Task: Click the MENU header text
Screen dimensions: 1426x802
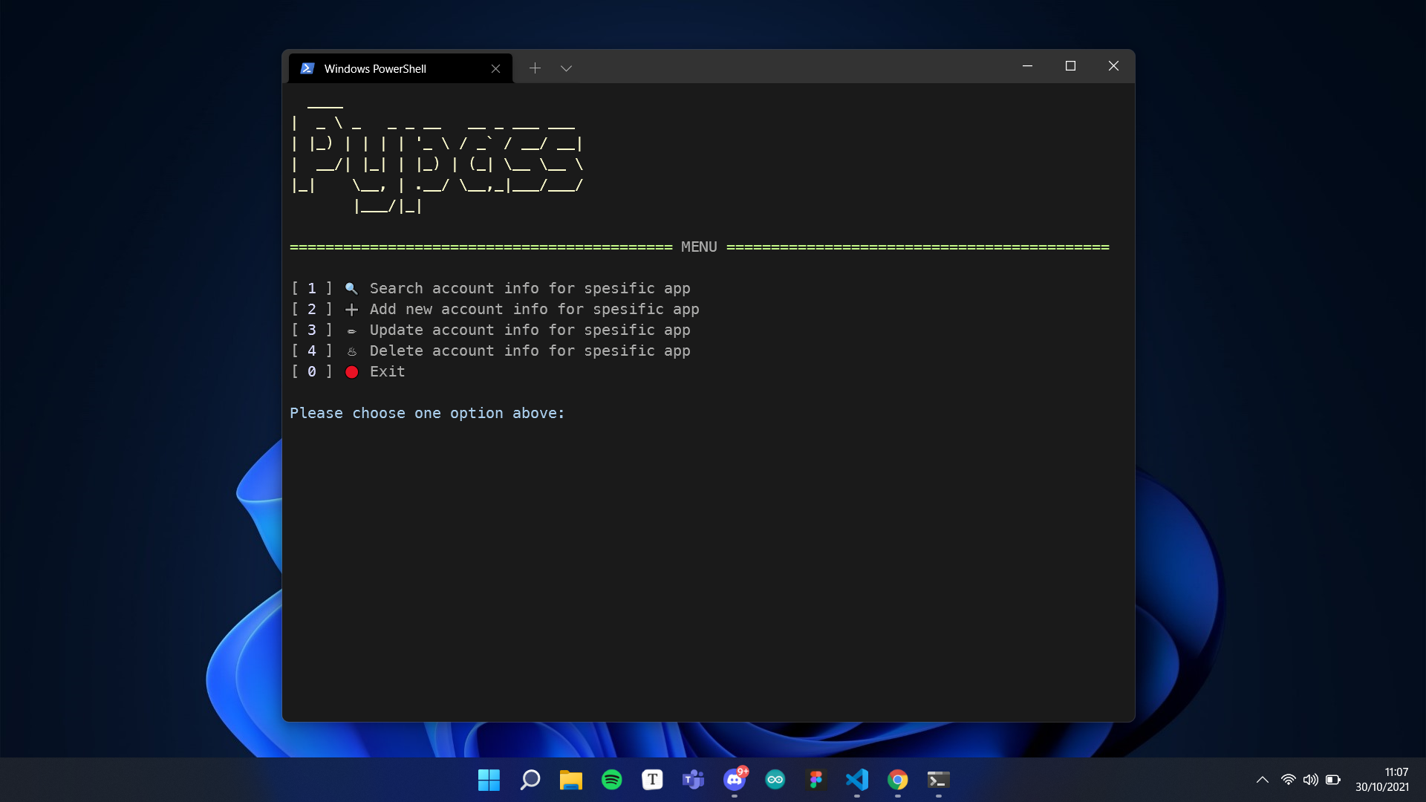Action: pos(699,247)
